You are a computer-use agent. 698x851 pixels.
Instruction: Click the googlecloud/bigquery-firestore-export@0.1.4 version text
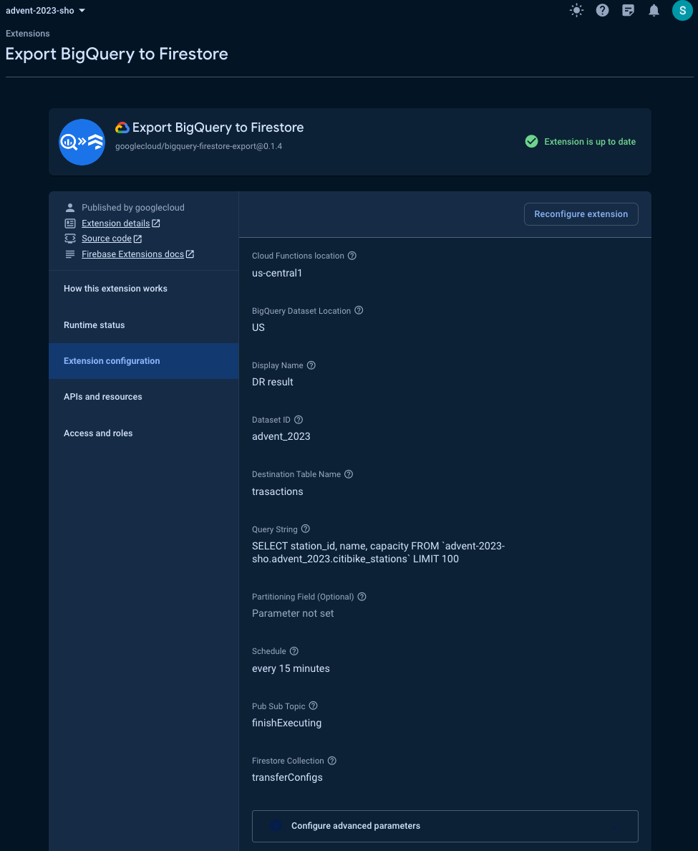(198, 146)
